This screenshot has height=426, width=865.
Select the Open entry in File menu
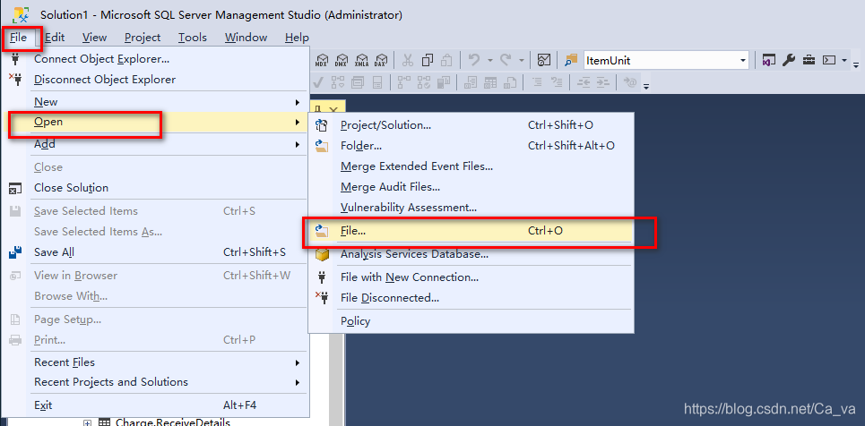click(x=156, y=123)
